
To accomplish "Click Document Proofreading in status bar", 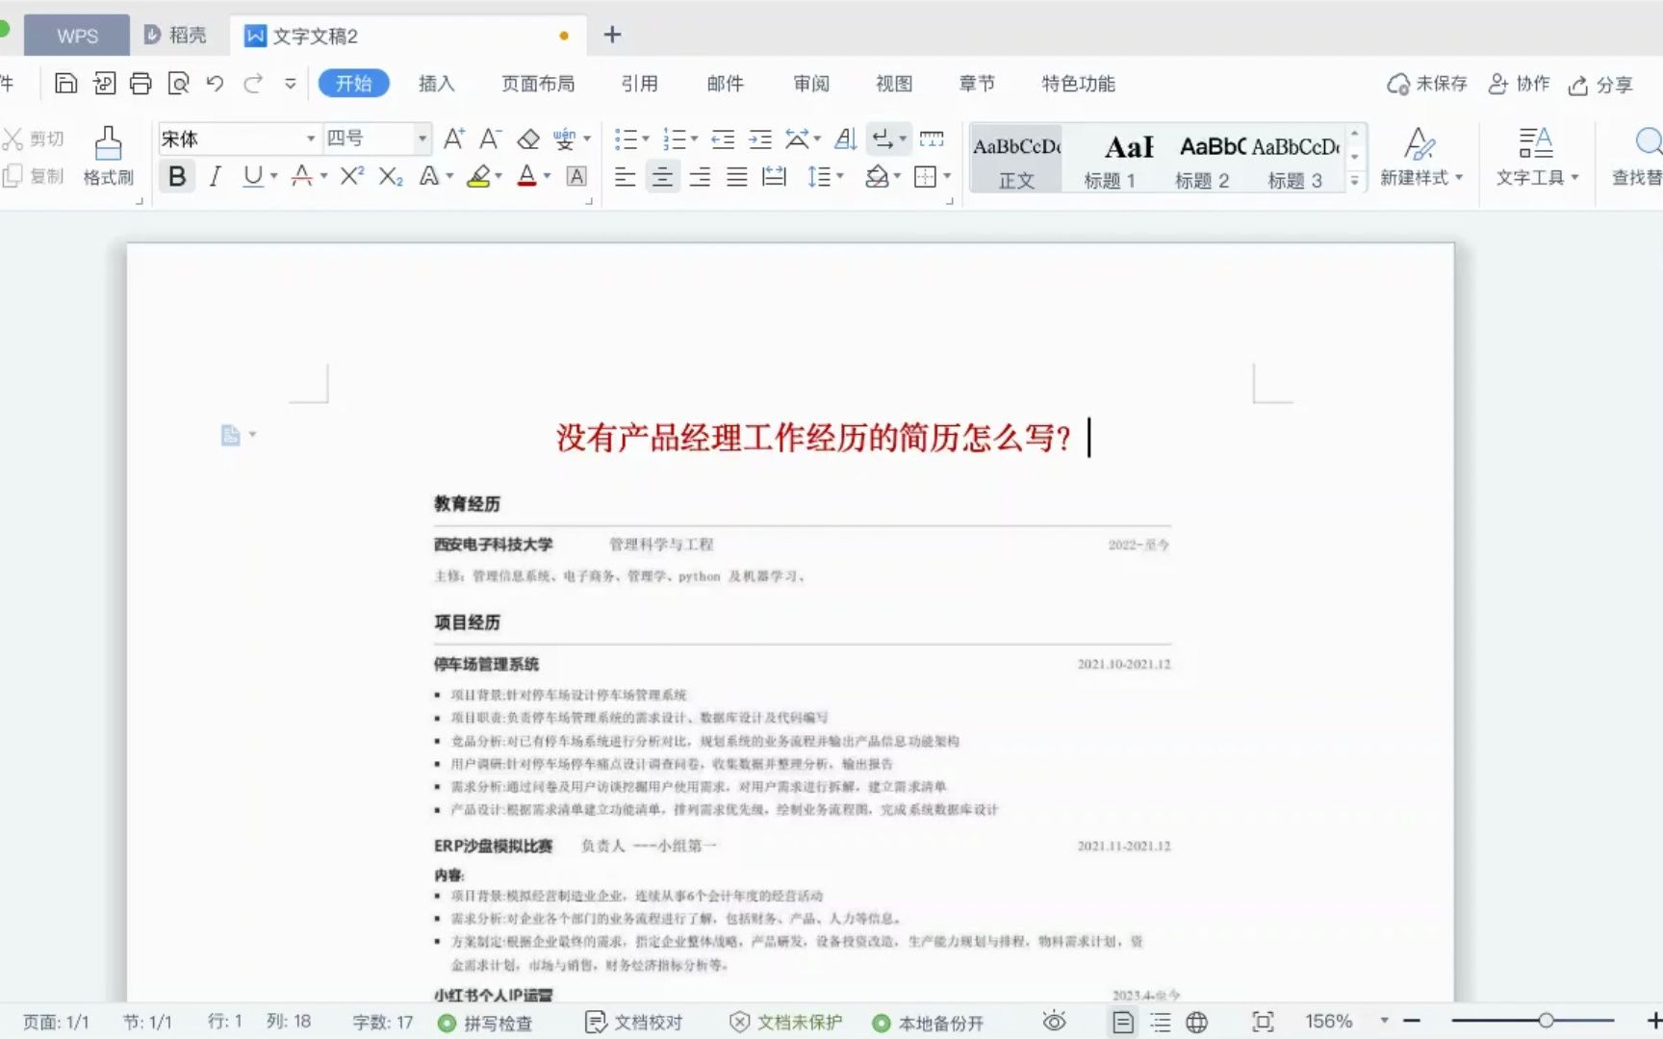I will (x=634, y=1023).
